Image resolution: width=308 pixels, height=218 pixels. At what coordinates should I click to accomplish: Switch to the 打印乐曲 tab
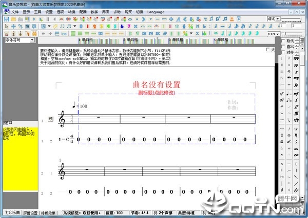(x=12, y=212)
